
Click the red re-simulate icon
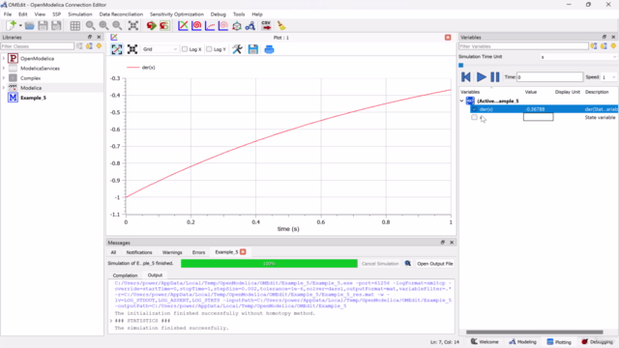(x=151, y=26)
